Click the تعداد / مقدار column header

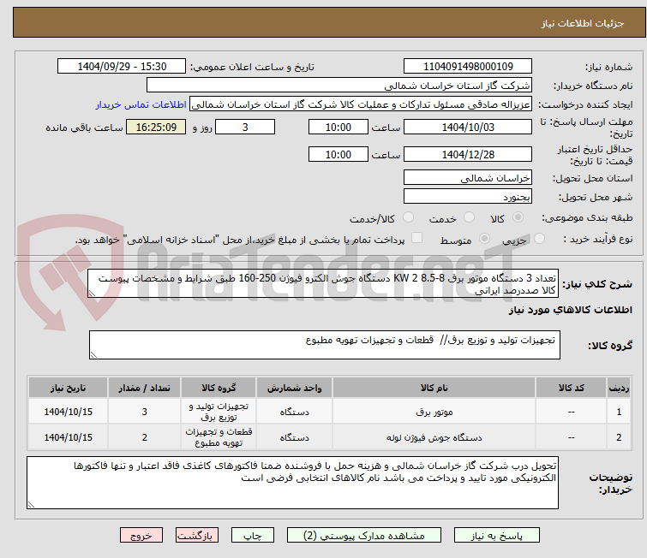[x=145, y=388]
